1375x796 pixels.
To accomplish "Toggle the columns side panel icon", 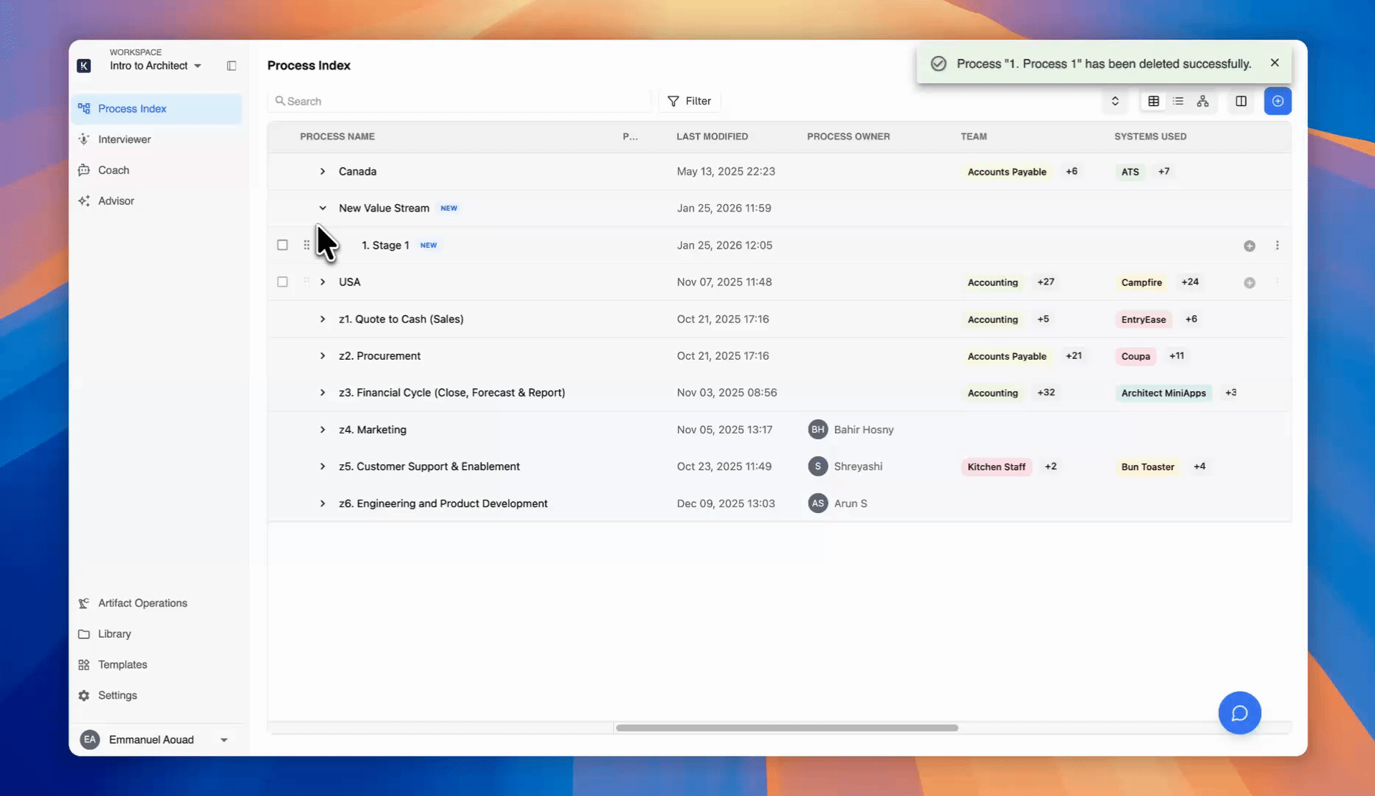I will [x=1241, y=101].
